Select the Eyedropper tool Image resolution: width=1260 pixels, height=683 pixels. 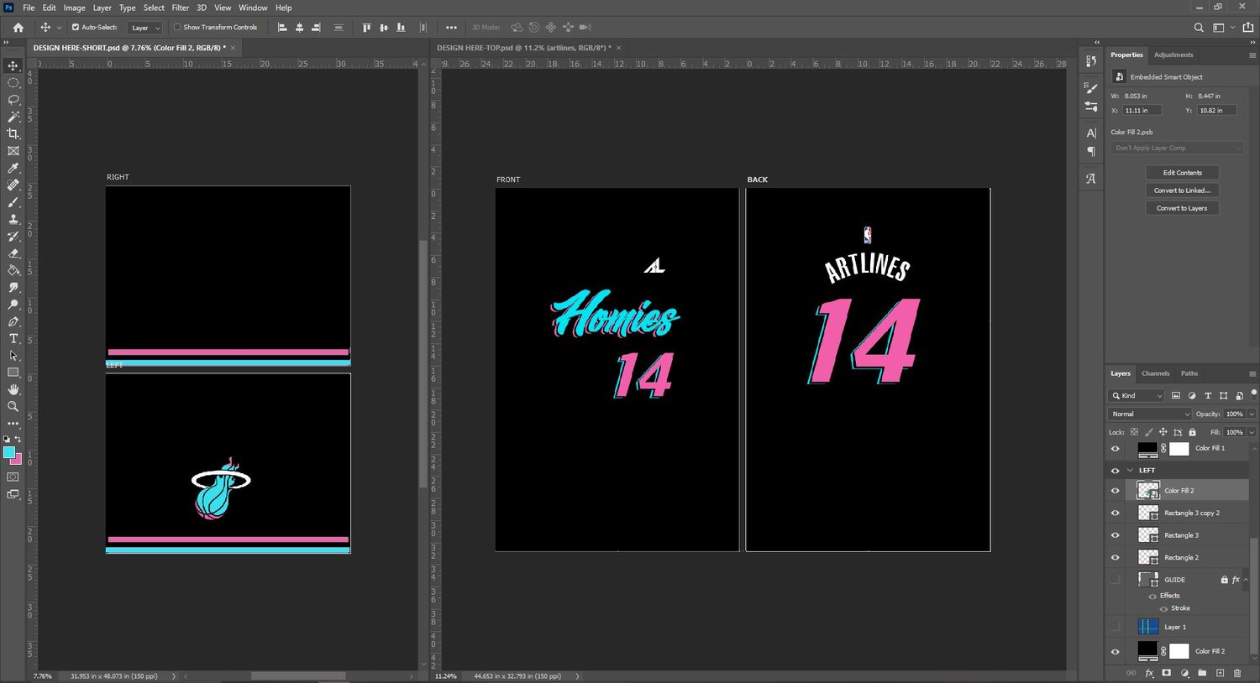(x=13, y=168)
